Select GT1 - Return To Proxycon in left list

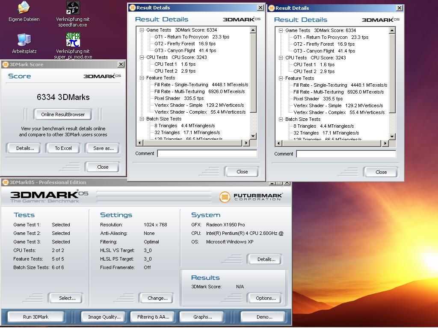pos(192,37)
